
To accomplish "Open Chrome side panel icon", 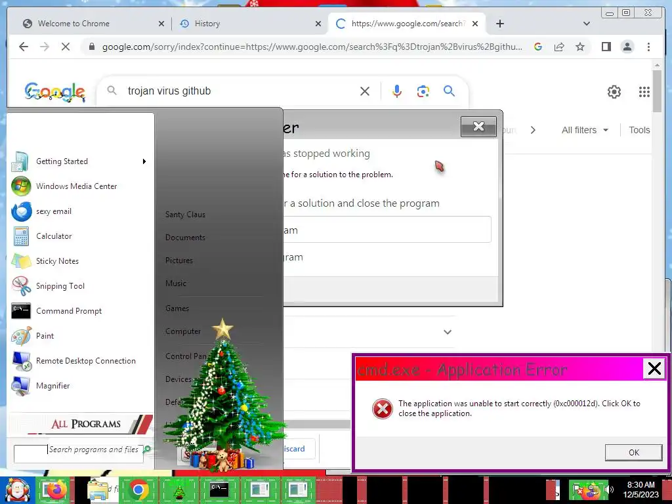I will tap(606, 47).
